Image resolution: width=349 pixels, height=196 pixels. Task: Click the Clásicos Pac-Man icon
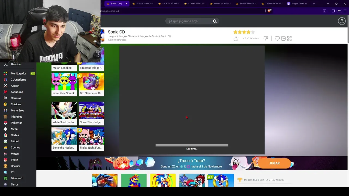(5, 104)
